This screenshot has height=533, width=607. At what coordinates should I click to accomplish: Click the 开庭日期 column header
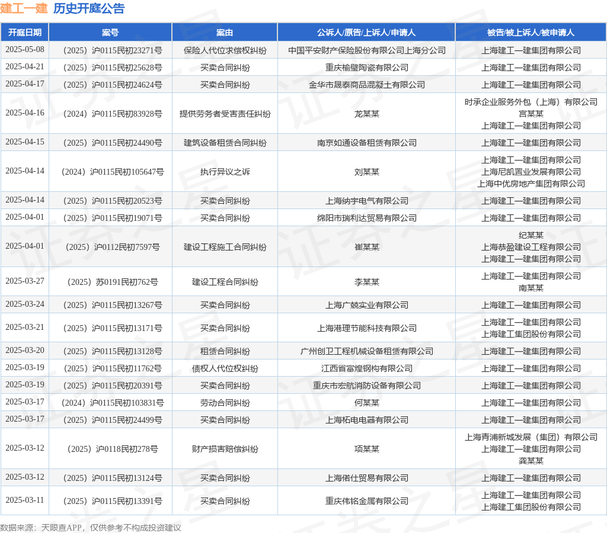click(x=25, y=33)
